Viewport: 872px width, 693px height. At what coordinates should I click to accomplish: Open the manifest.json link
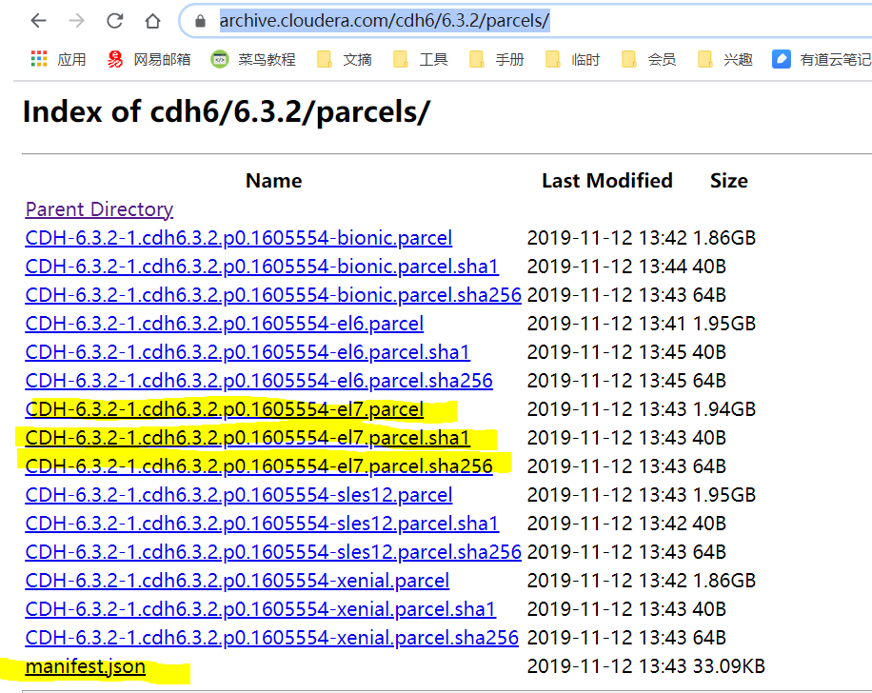click(x=85, y=666)
